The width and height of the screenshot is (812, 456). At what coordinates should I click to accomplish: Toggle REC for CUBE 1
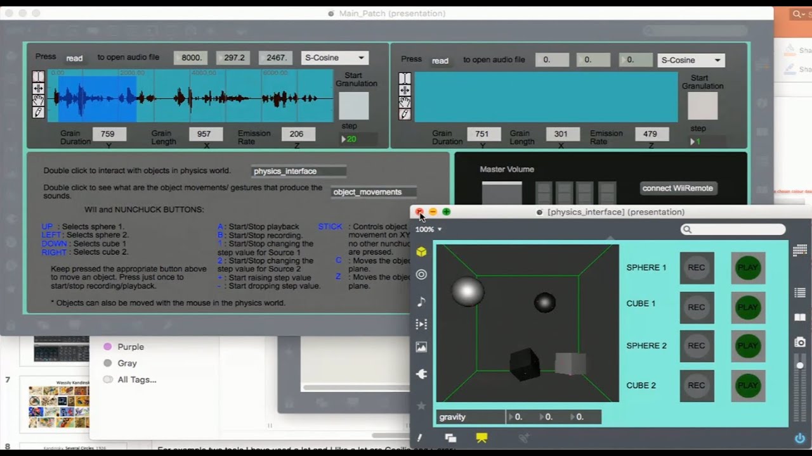697,307
